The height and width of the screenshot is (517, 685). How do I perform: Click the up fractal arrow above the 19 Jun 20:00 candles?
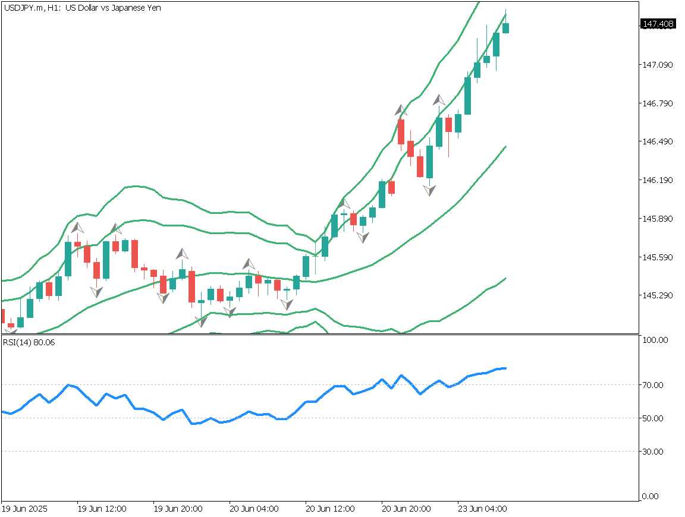coord(182,254)
